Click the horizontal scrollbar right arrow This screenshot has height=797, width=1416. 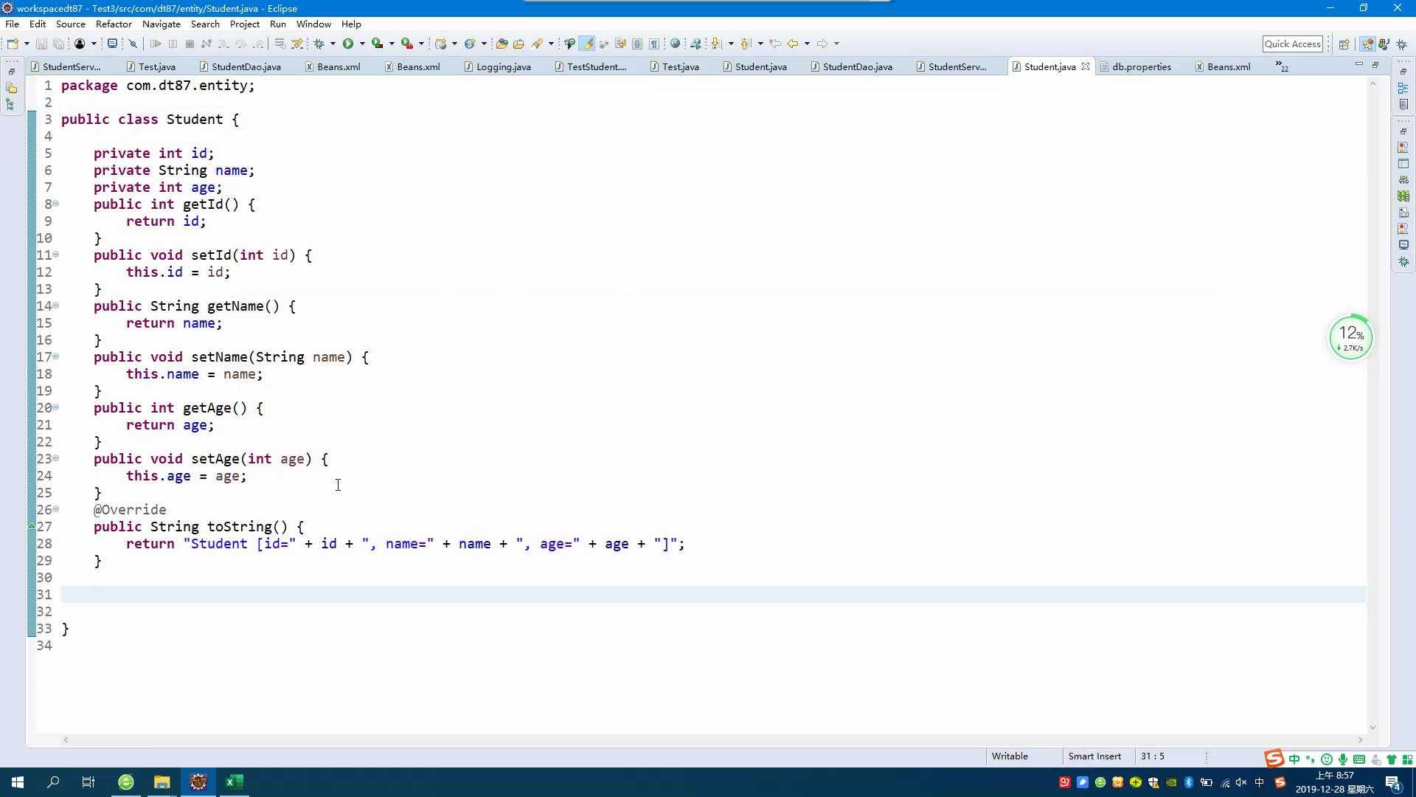[x=1361, y=739]
